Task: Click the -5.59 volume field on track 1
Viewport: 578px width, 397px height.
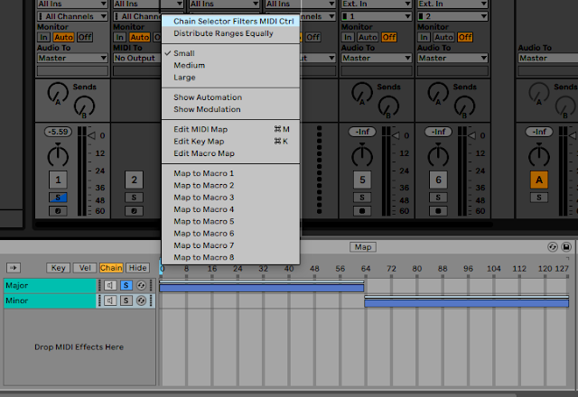Action: pyautogui.click(x=58, y=132)
